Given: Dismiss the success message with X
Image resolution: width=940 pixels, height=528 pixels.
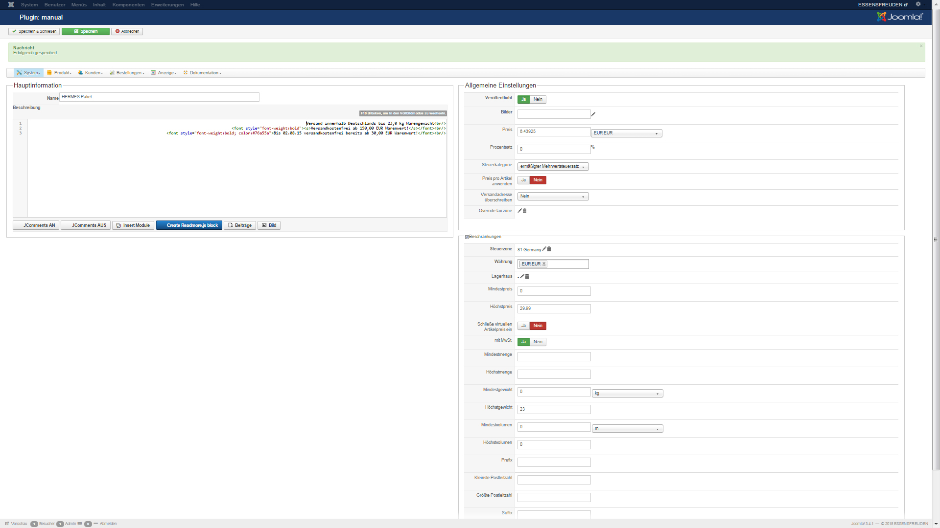Looking at the screenshot, I should pos(921,46).
